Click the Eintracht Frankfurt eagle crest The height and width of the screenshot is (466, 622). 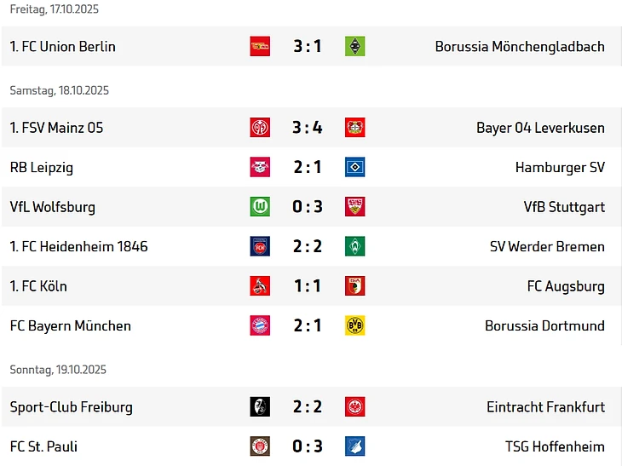point(355,406)
